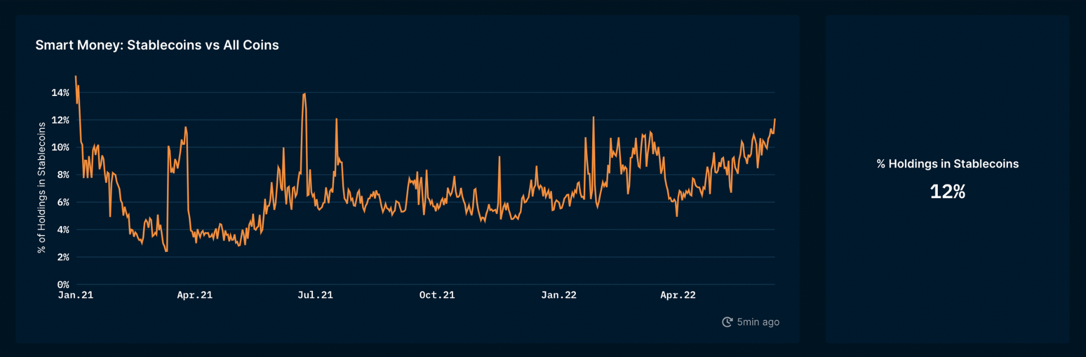Click the Jan.21 x-axis label
Image resolution: width=1086 pixels, height=357 pixels.
[x=76, y=295]
